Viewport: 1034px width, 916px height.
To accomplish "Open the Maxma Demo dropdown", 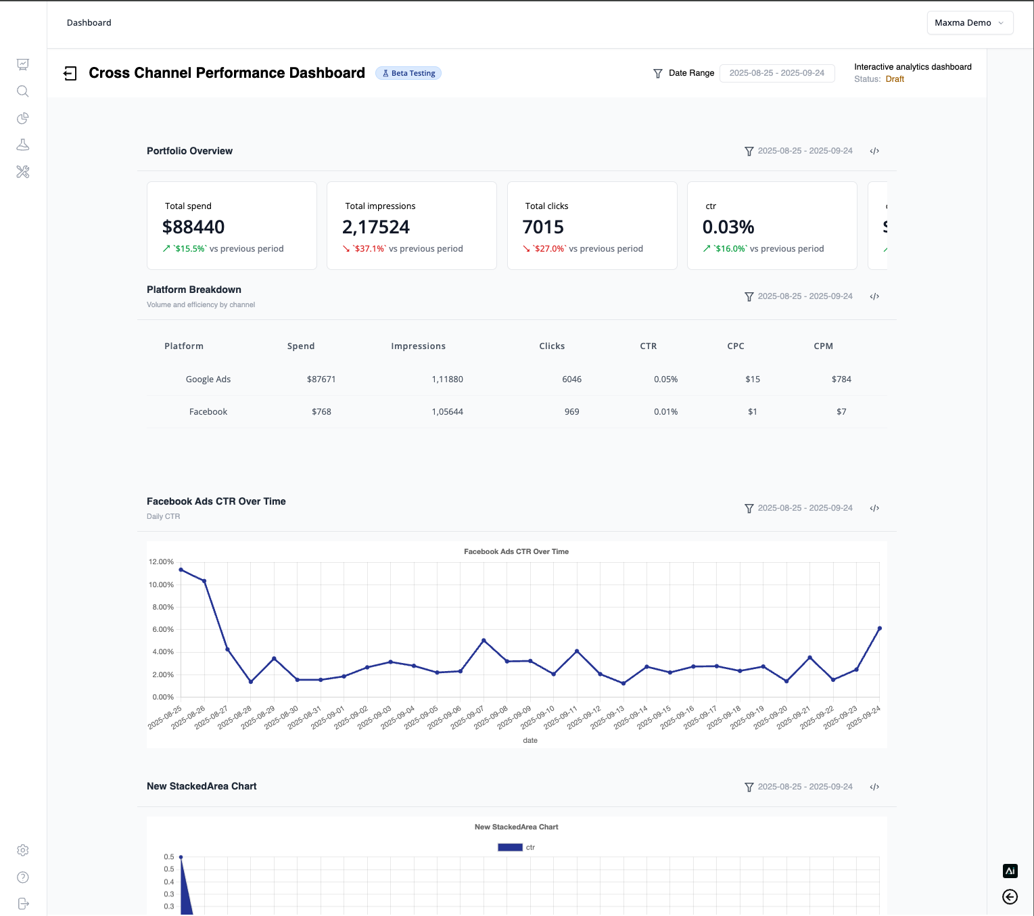I will pos(970,22).
